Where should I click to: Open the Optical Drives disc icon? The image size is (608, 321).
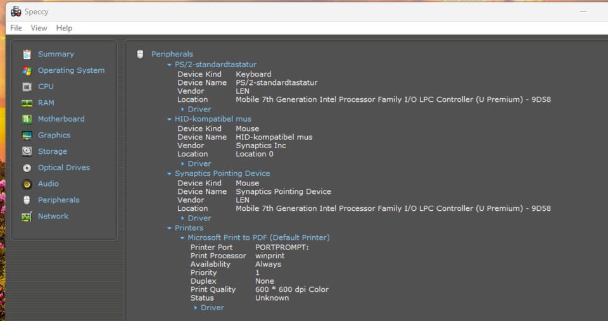(x=27, y=168)
